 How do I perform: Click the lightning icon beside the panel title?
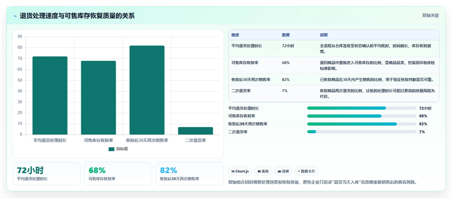click(x=15, y=16)
